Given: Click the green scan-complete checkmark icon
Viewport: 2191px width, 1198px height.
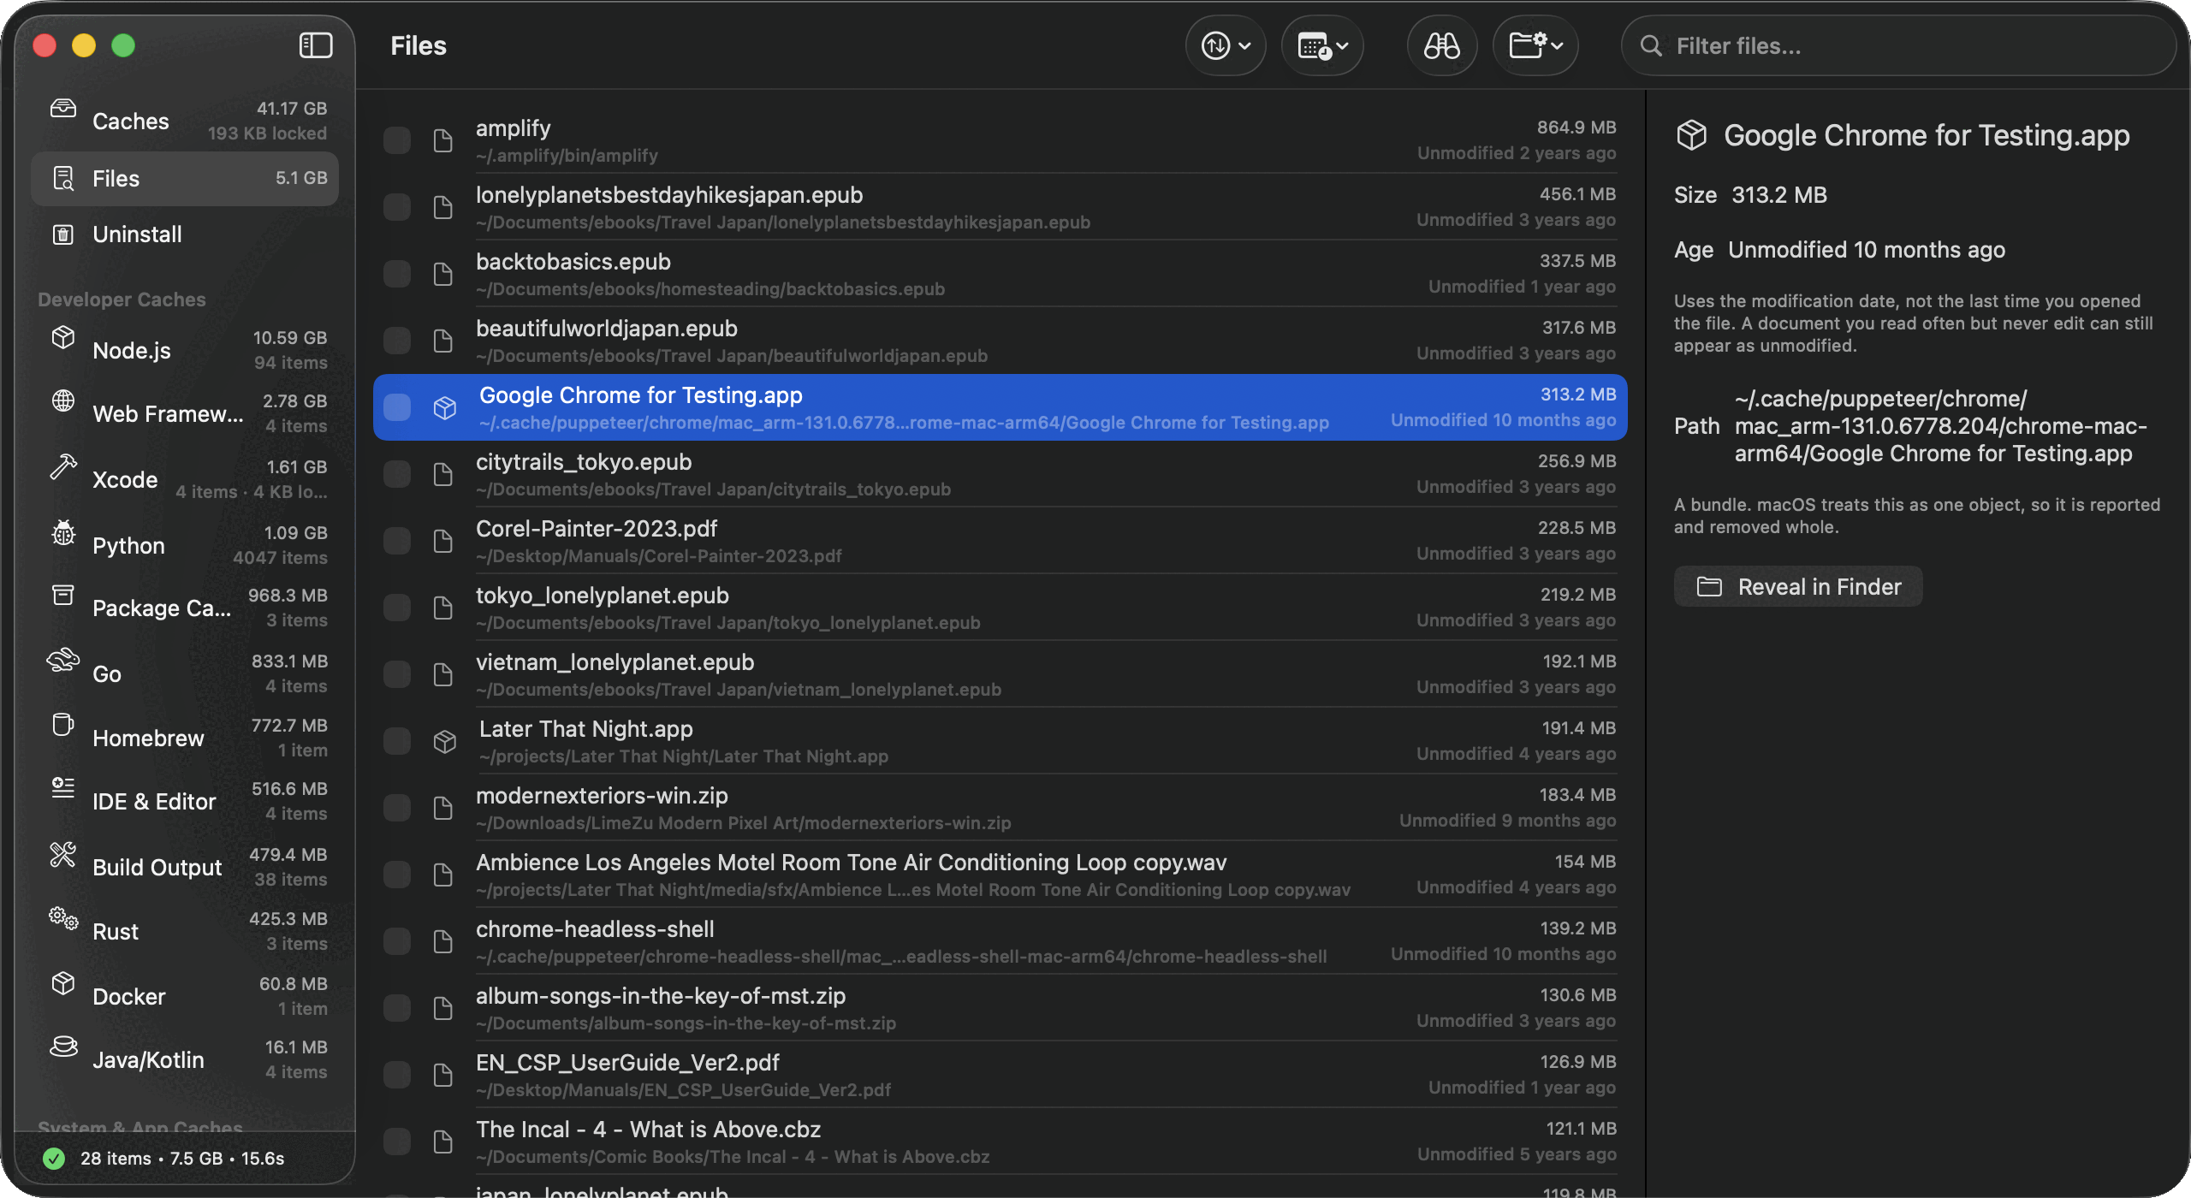Looking at the screenshot, I should [54, 1159].
